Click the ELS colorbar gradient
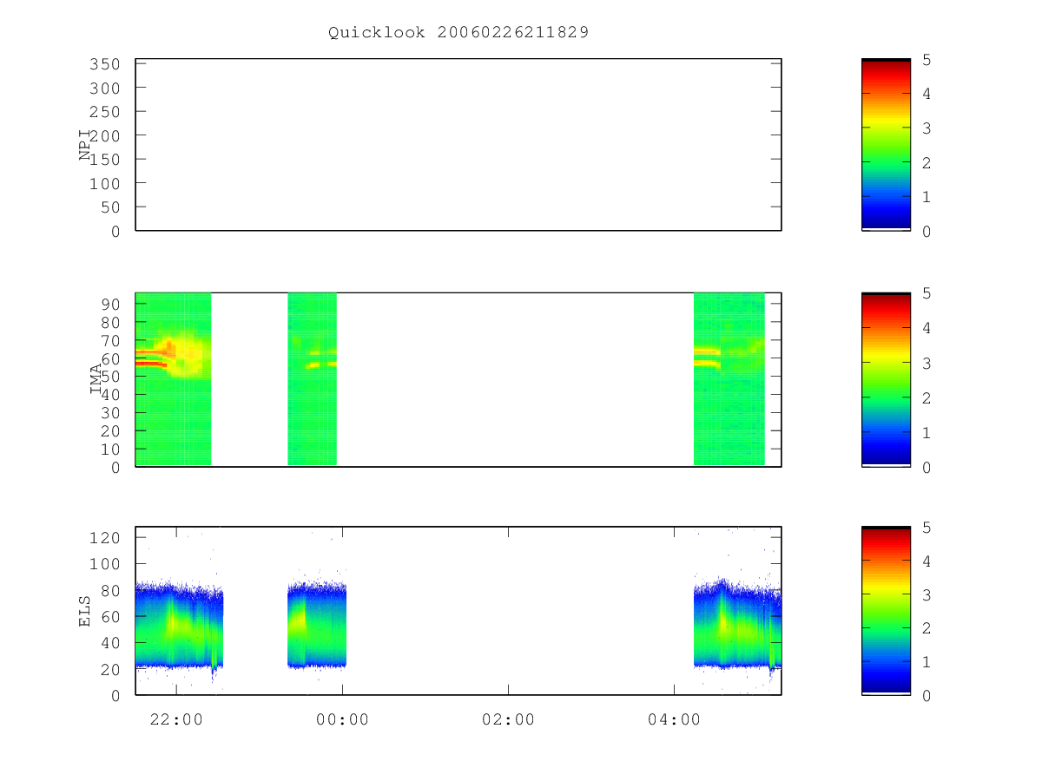 pyautogui.click(x=886, y=610)
